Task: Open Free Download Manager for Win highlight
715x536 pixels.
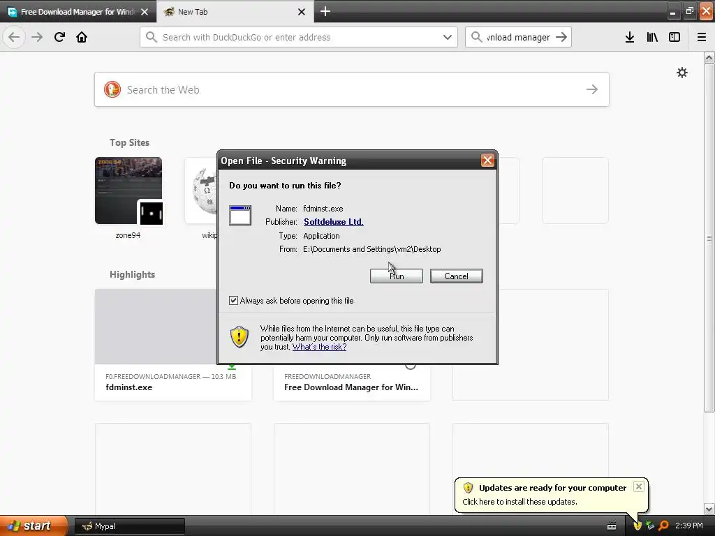Action: coord(351,382)
